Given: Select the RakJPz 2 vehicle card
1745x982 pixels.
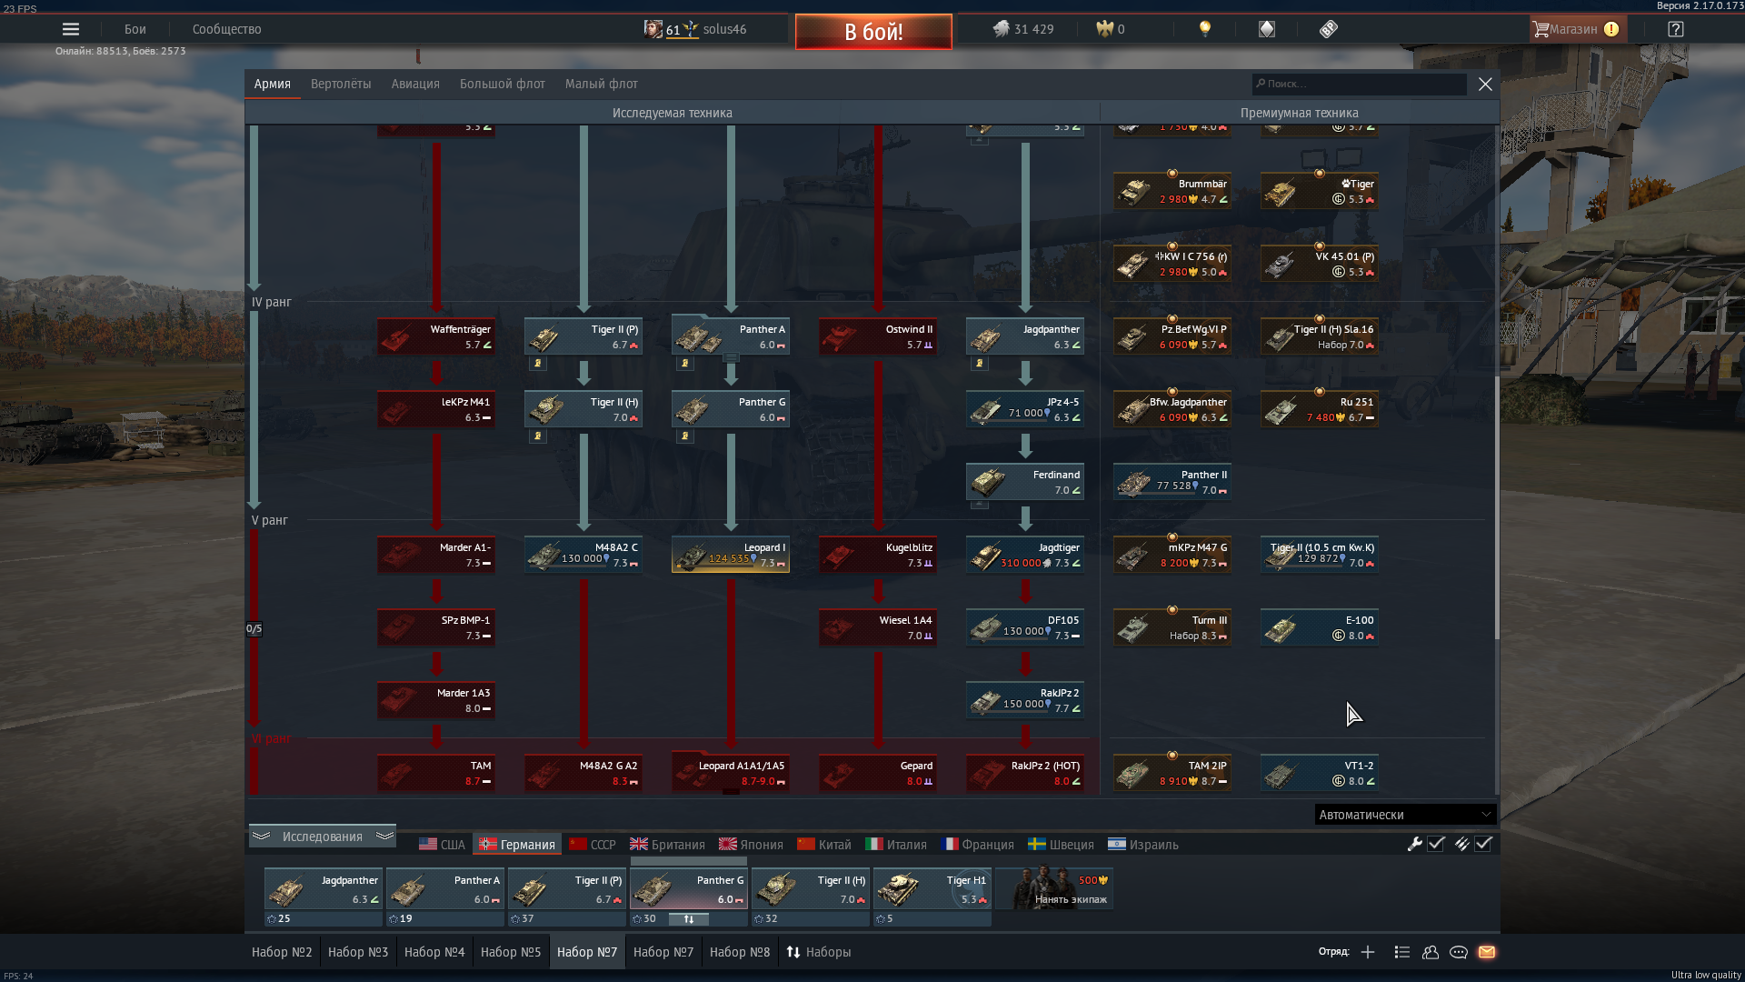Looking at the screenshot, I should (x=1025, y=700).
